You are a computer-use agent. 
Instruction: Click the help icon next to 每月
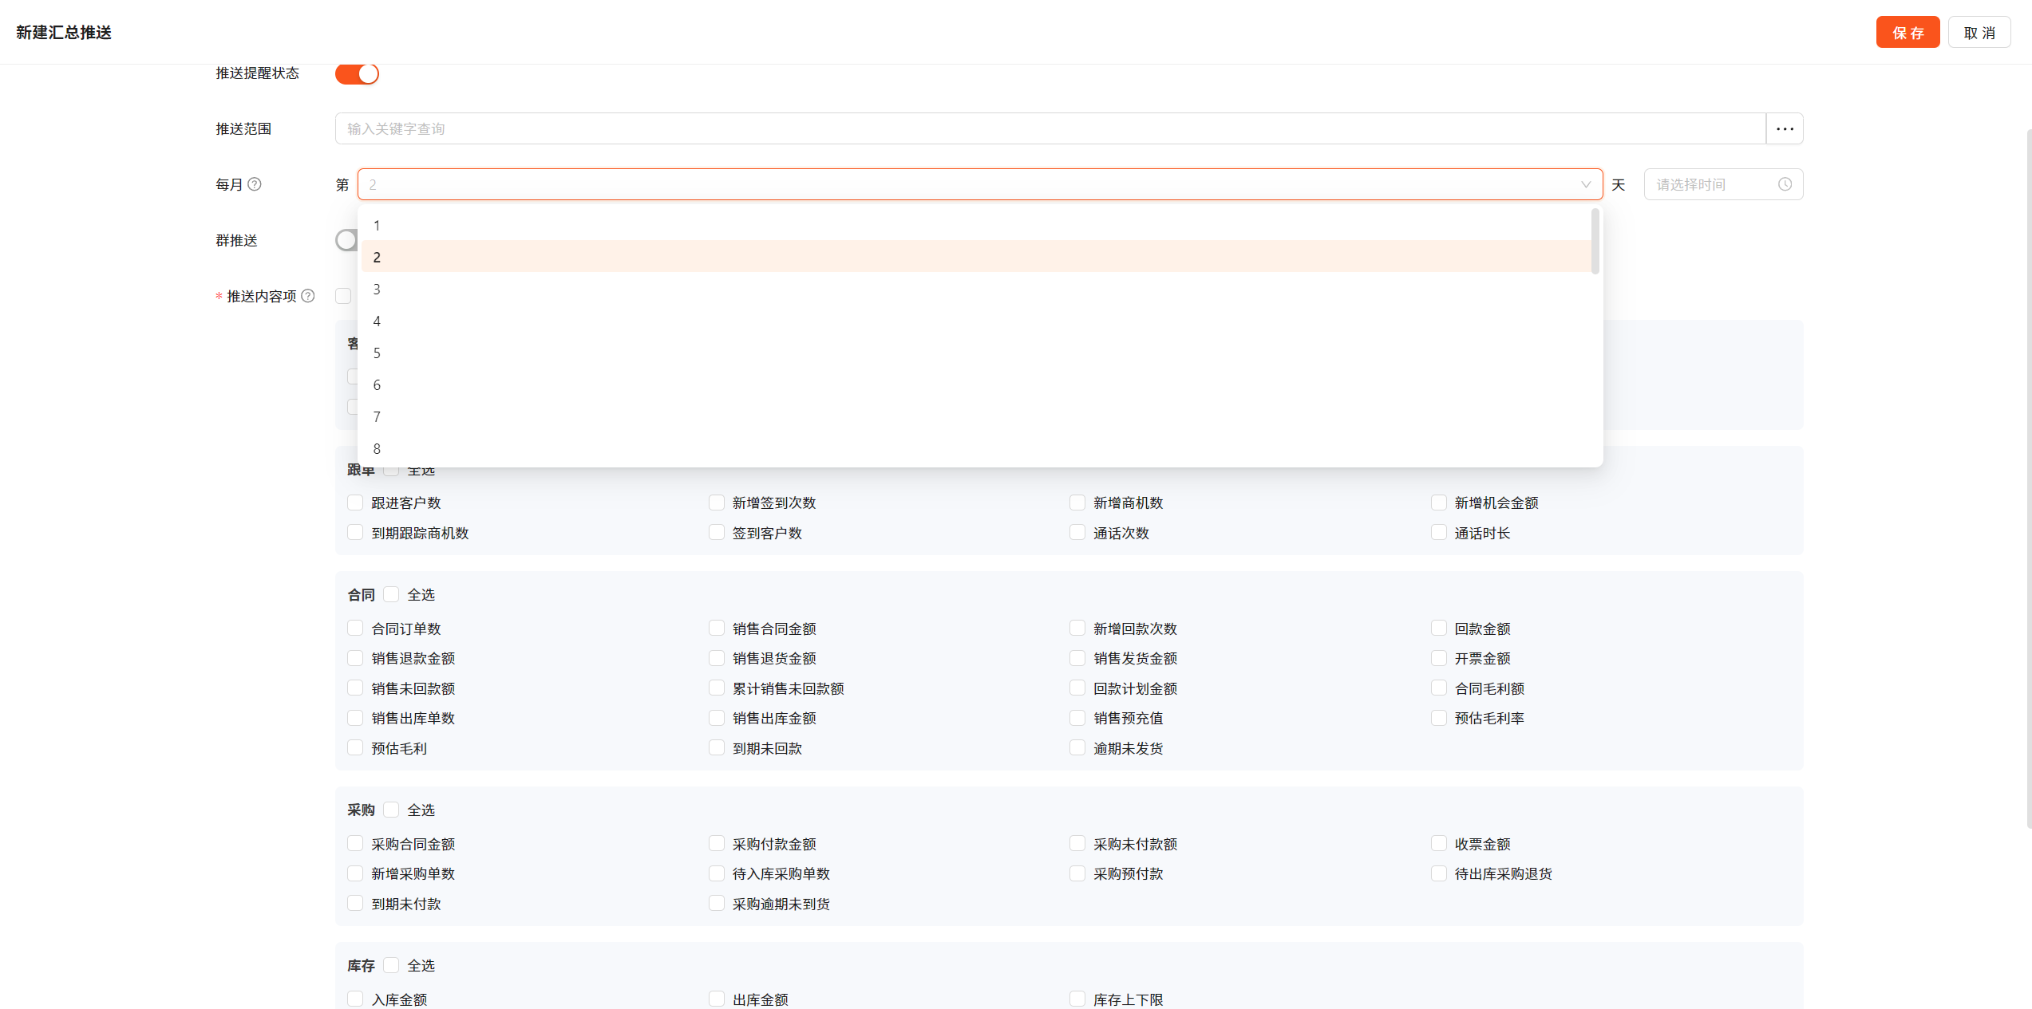(255, 184)
